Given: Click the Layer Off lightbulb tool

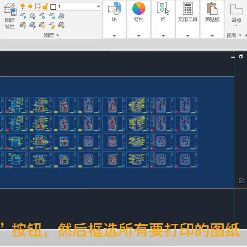Looking at the screenshot, I should click(23, 16).
